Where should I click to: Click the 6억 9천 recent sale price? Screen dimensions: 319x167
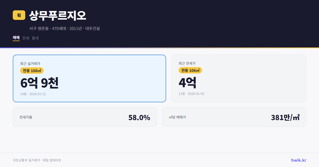coord(39,83)
